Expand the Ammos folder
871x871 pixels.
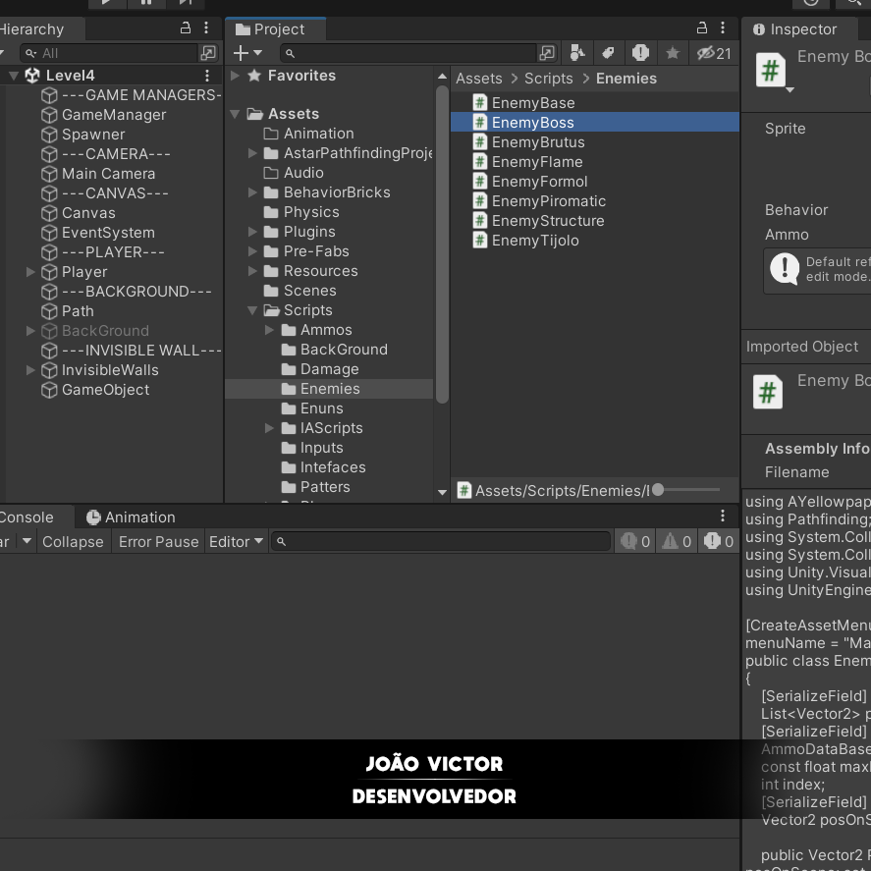[x=269, y=329]
